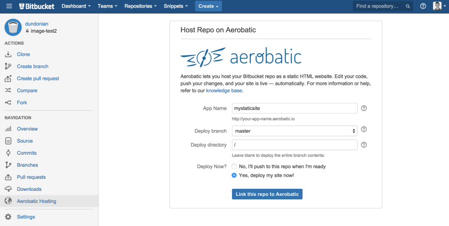449x226 pixels.
Task: Click the Aerobatic Hosting globe icon
Action: tap(8, 201)
